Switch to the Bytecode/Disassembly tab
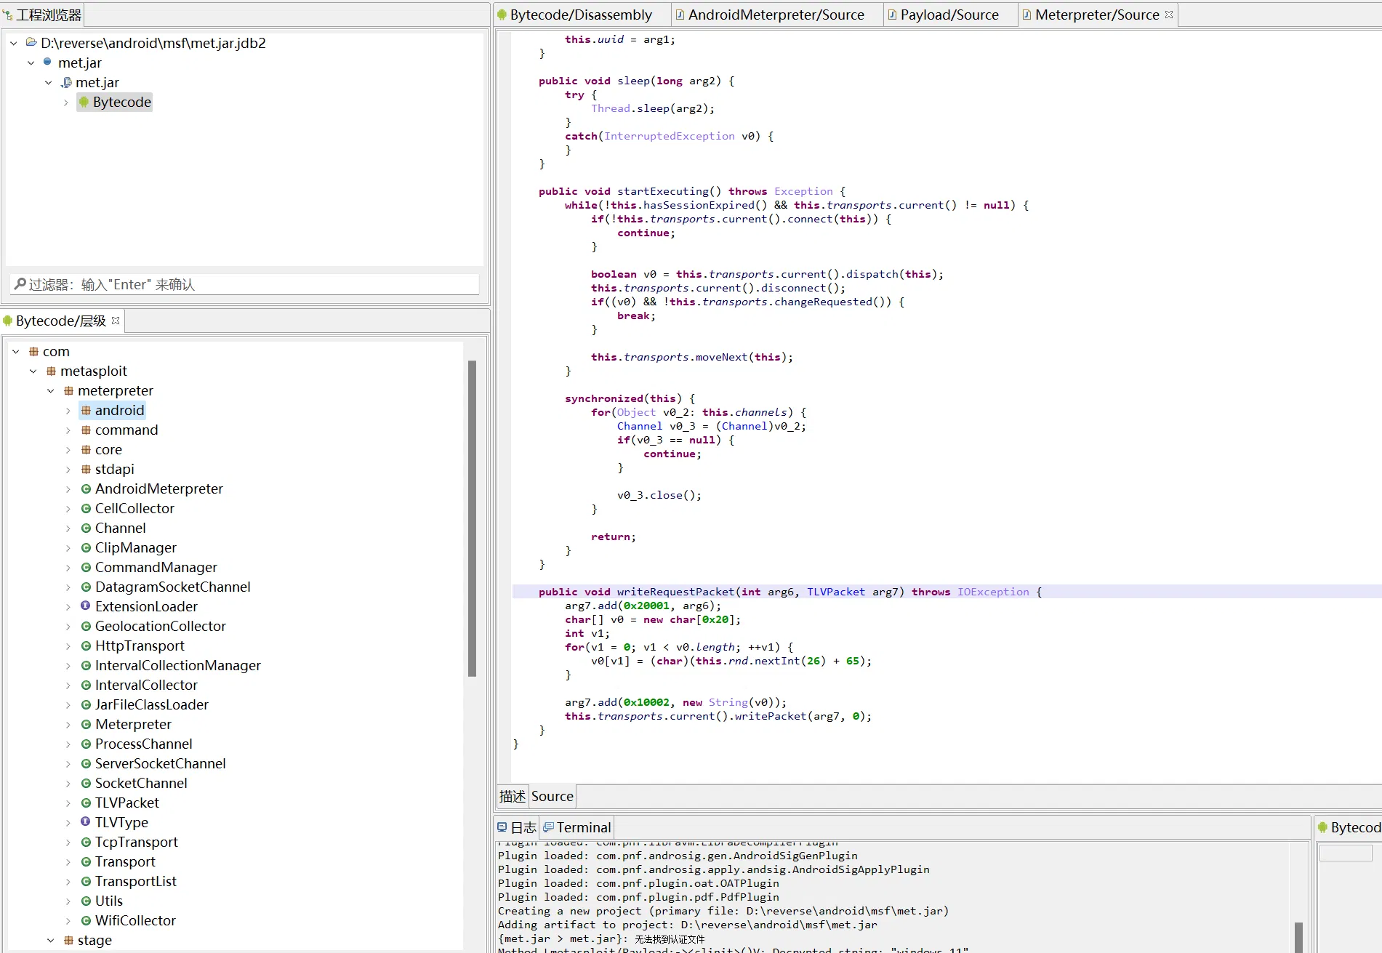 coord(579,15)
